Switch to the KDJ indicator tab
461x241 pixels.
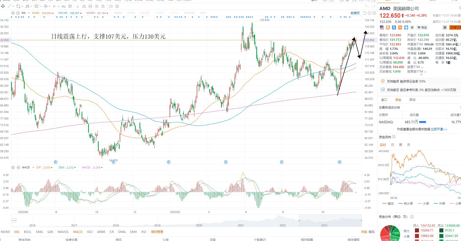pyautogui.click(x=90, y=232)
